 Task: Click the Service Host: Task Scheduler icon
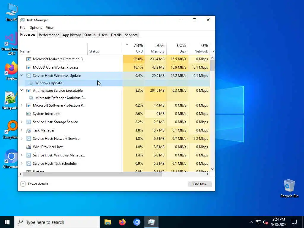29,164
